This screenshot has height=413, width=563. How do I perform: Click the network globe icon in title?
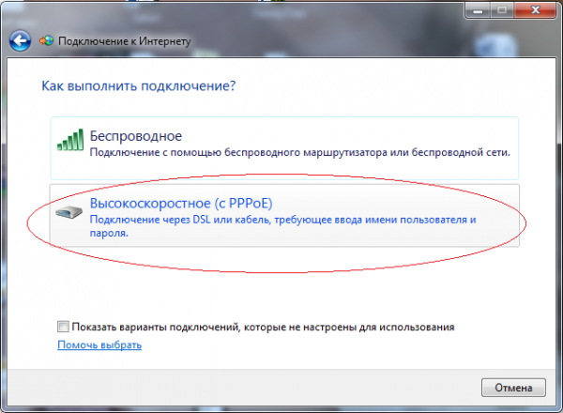pyautogui.click(x=46, y=41)
